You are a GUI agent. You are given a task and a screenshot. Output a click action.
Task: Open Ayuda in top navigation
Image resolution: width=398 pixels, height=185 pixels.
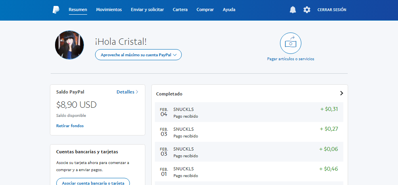point(229,10)
